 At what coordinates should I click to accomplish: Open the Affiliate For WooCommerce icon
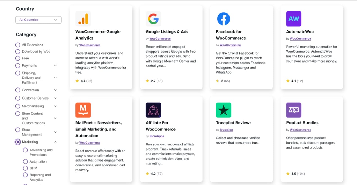pyautogui.click(x=153, y=110)
